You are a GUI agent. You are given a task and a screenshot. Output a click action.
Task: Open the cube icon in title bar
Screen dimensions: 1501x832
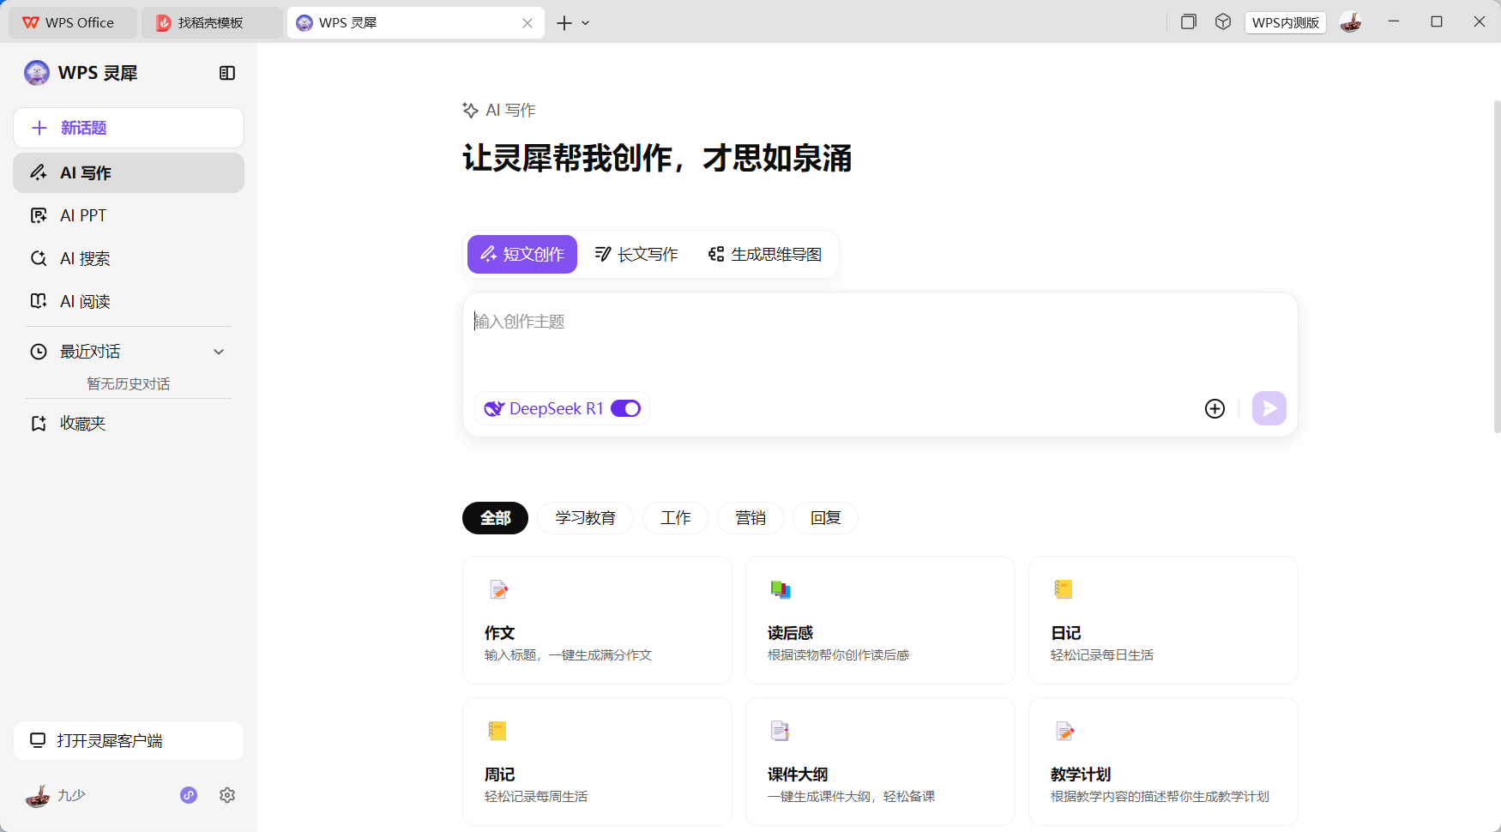point(1223,22)
